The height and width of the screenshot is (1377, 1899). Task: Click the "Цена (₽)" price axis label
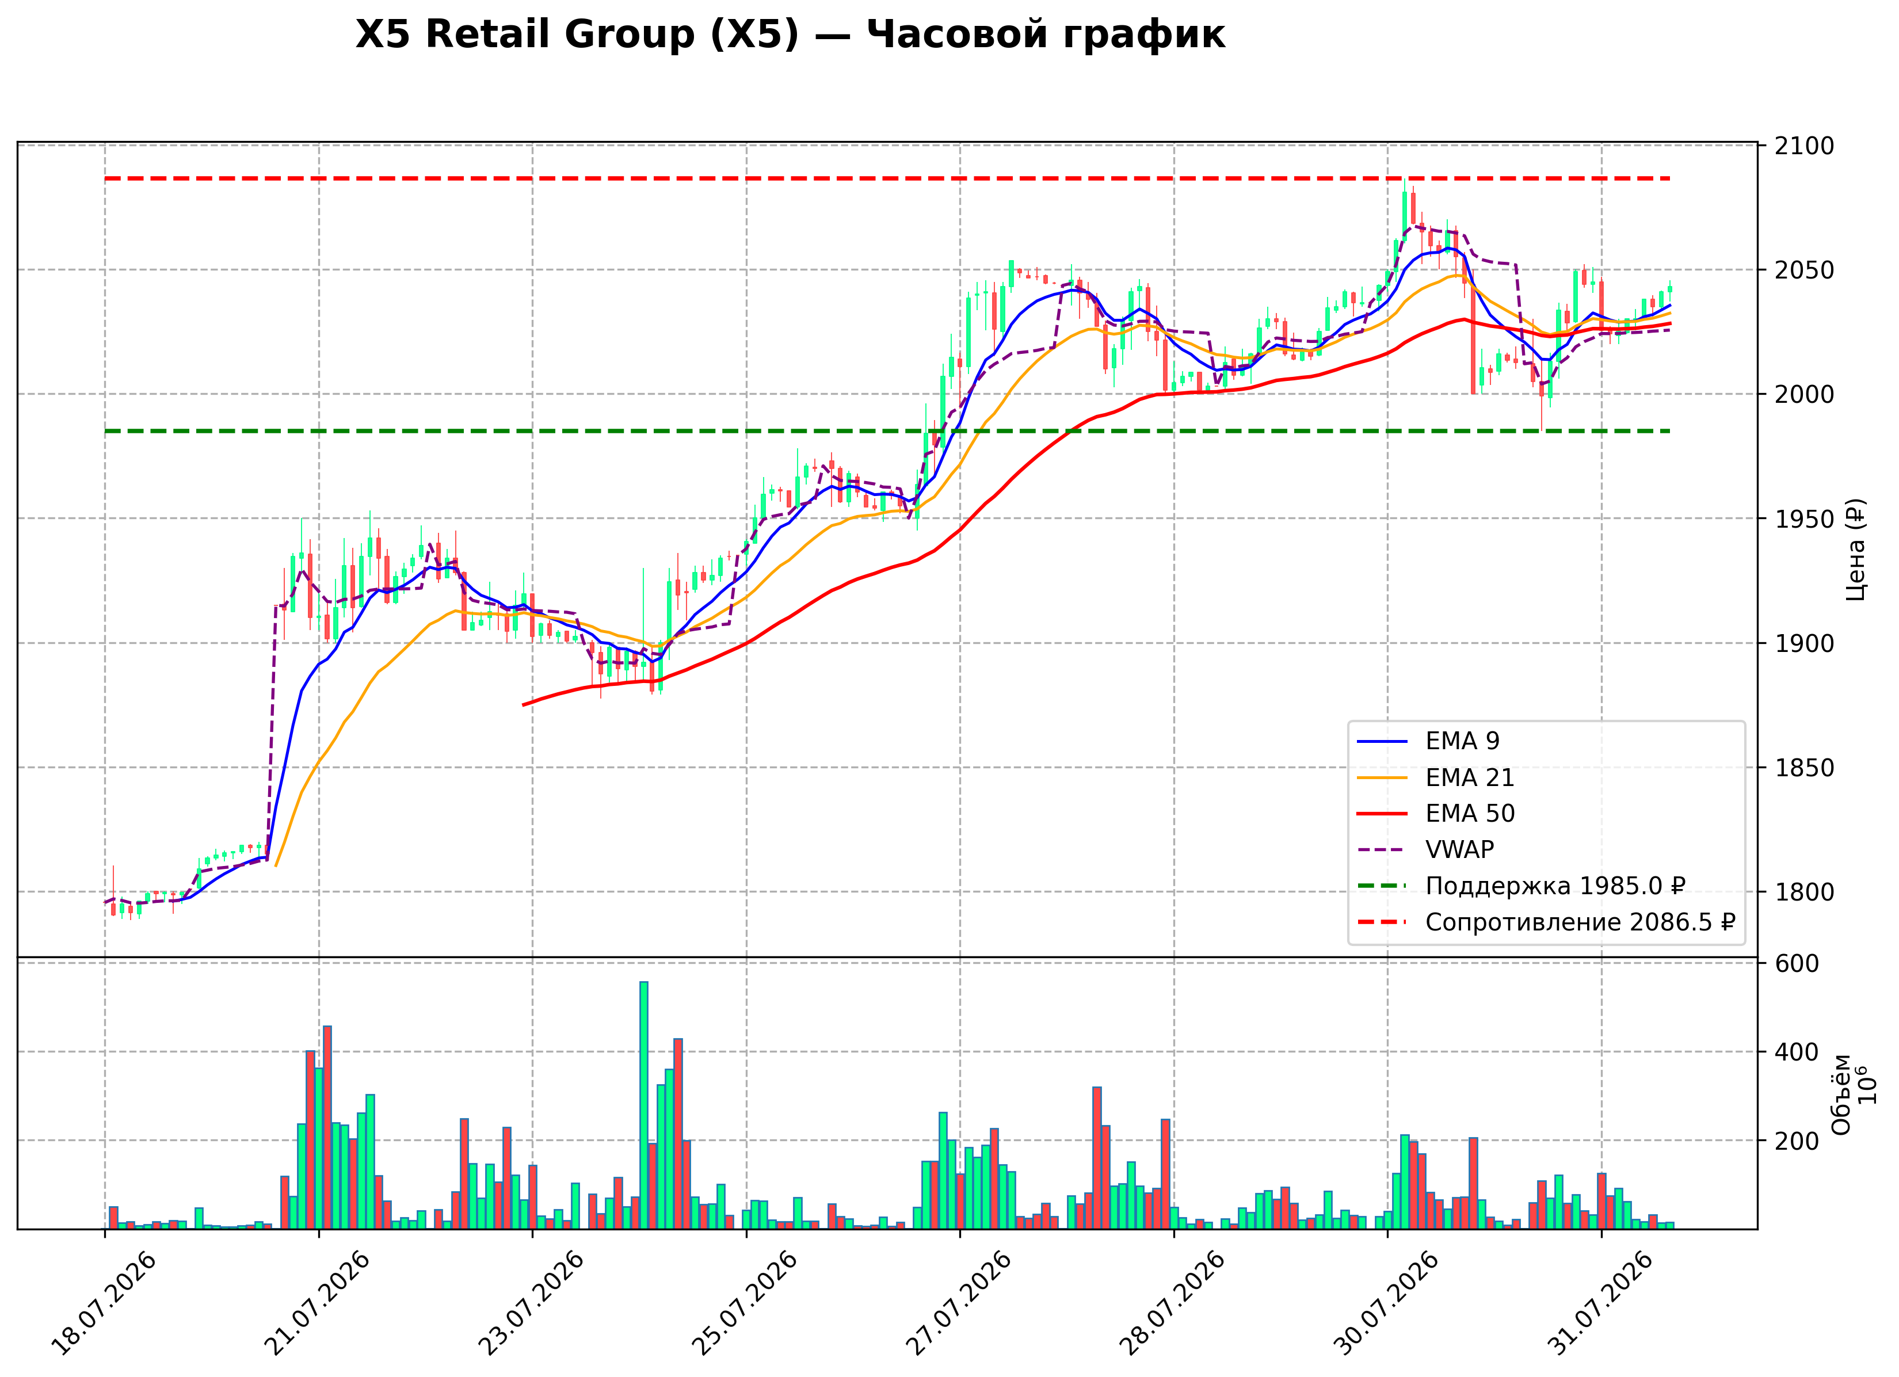[x=1856, y=549]
